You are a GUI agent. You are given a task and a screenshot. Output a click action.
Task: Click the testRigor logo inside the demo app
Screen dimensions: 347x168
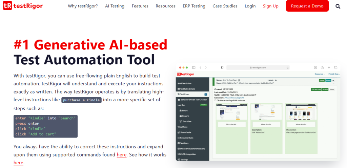click(186, 74)
